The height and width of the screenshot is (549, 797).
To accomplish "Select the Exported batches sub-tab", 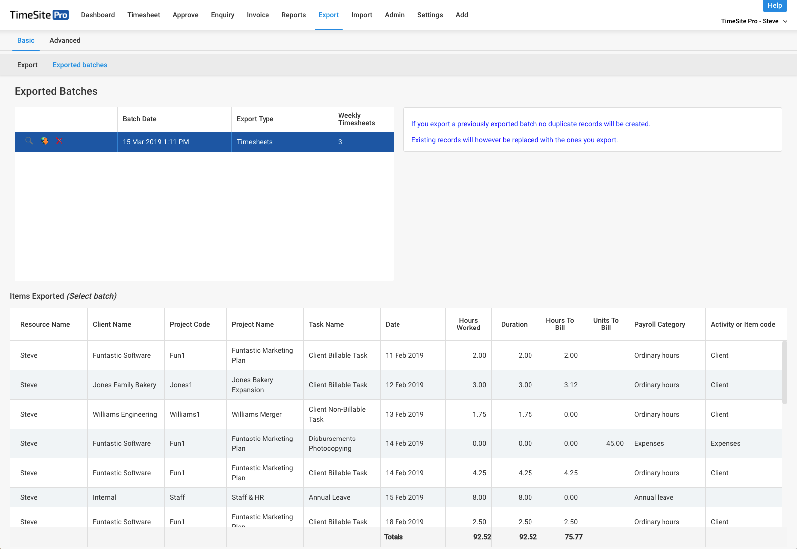I will [x=80, y=65].
